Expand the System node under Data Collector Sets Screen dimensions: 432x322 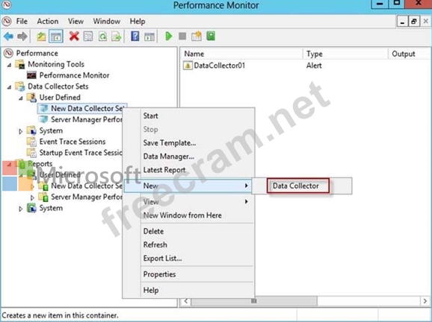21,131
